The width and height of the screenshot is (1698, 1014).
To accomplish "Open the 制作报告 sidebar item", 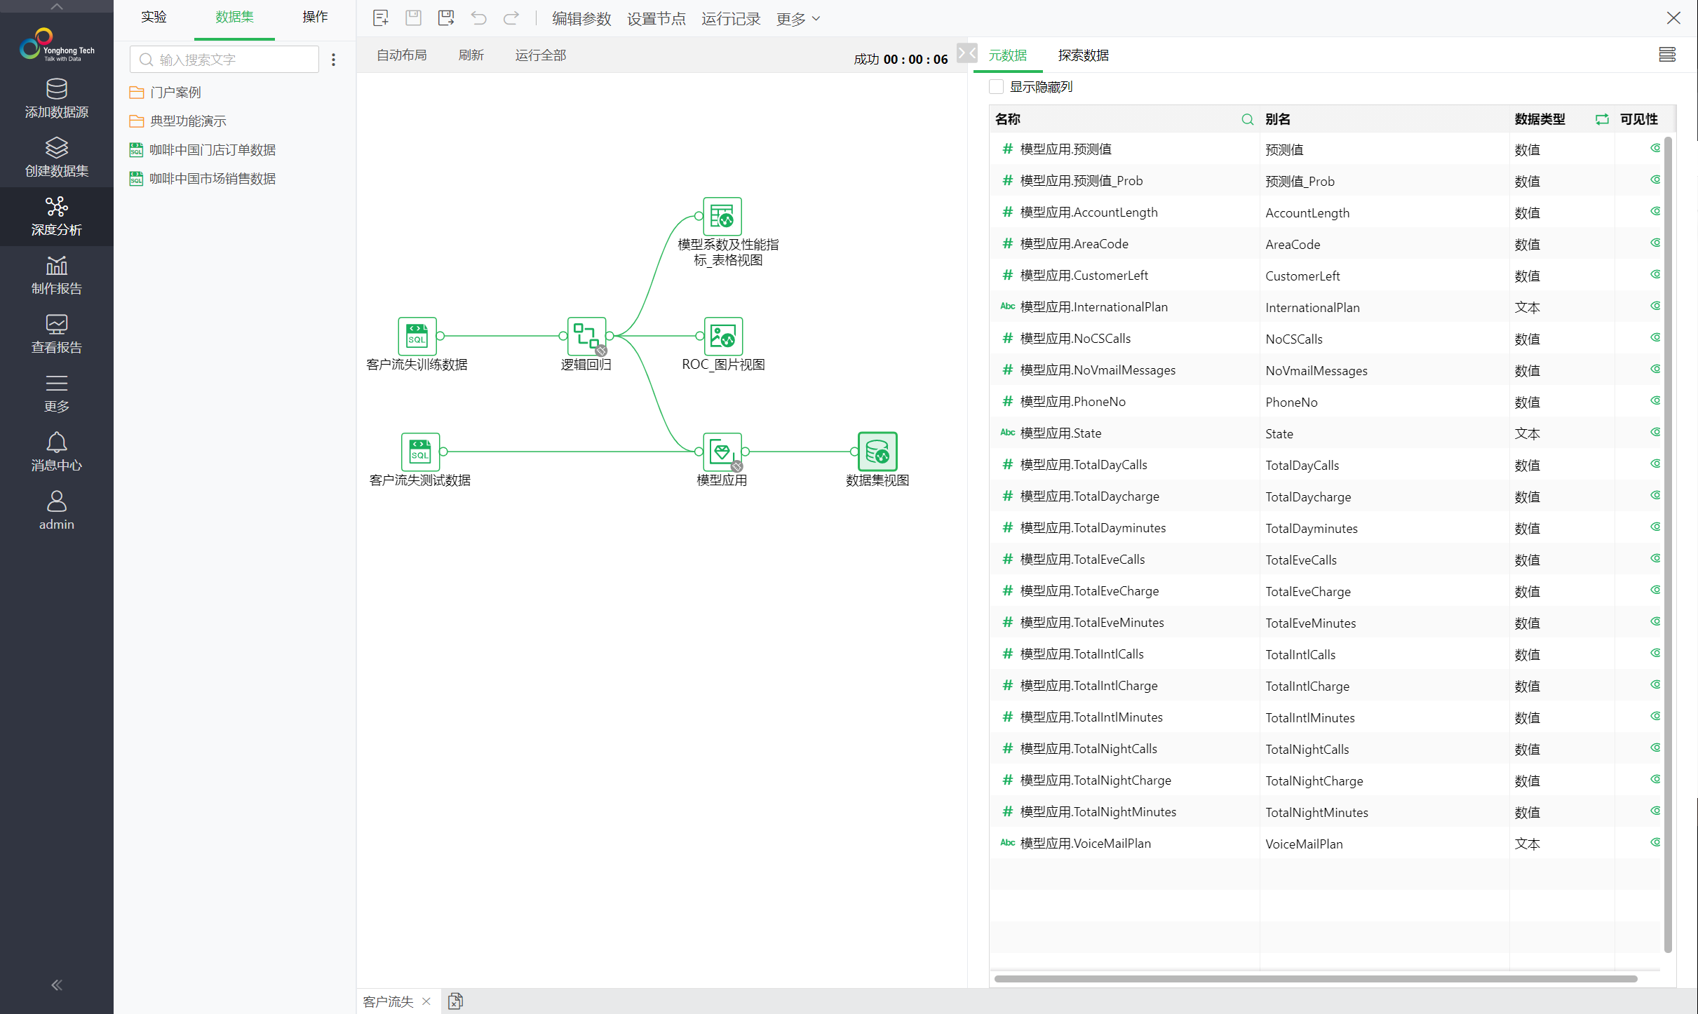I will pyautogui.click(x=56, y=275).
